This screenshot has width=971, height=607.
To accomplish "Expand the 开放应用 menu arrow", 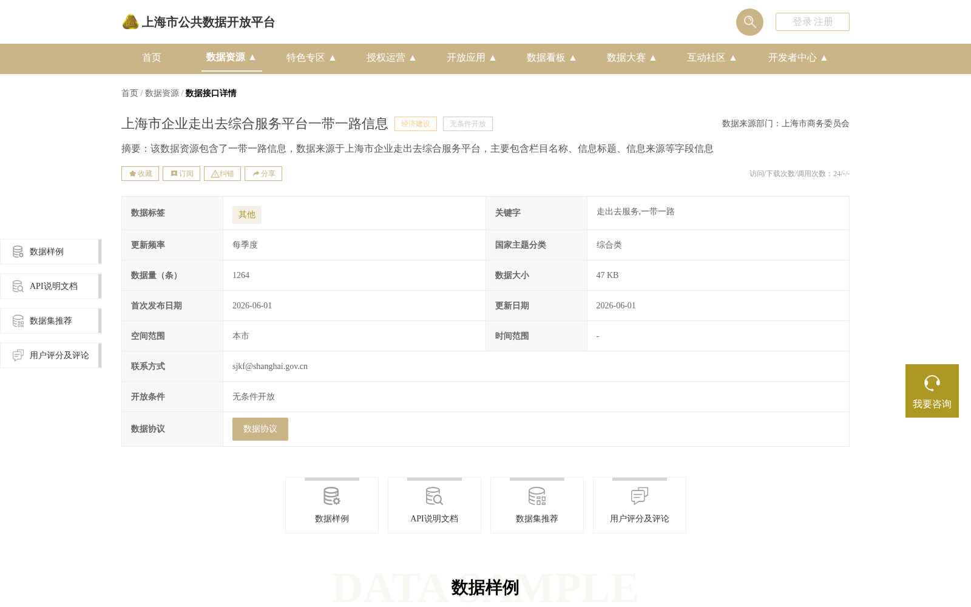I will coord(493,58).
